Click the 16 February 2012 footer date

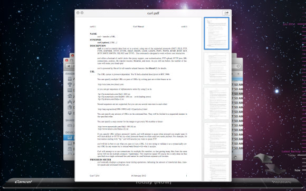tap(138, 176)
